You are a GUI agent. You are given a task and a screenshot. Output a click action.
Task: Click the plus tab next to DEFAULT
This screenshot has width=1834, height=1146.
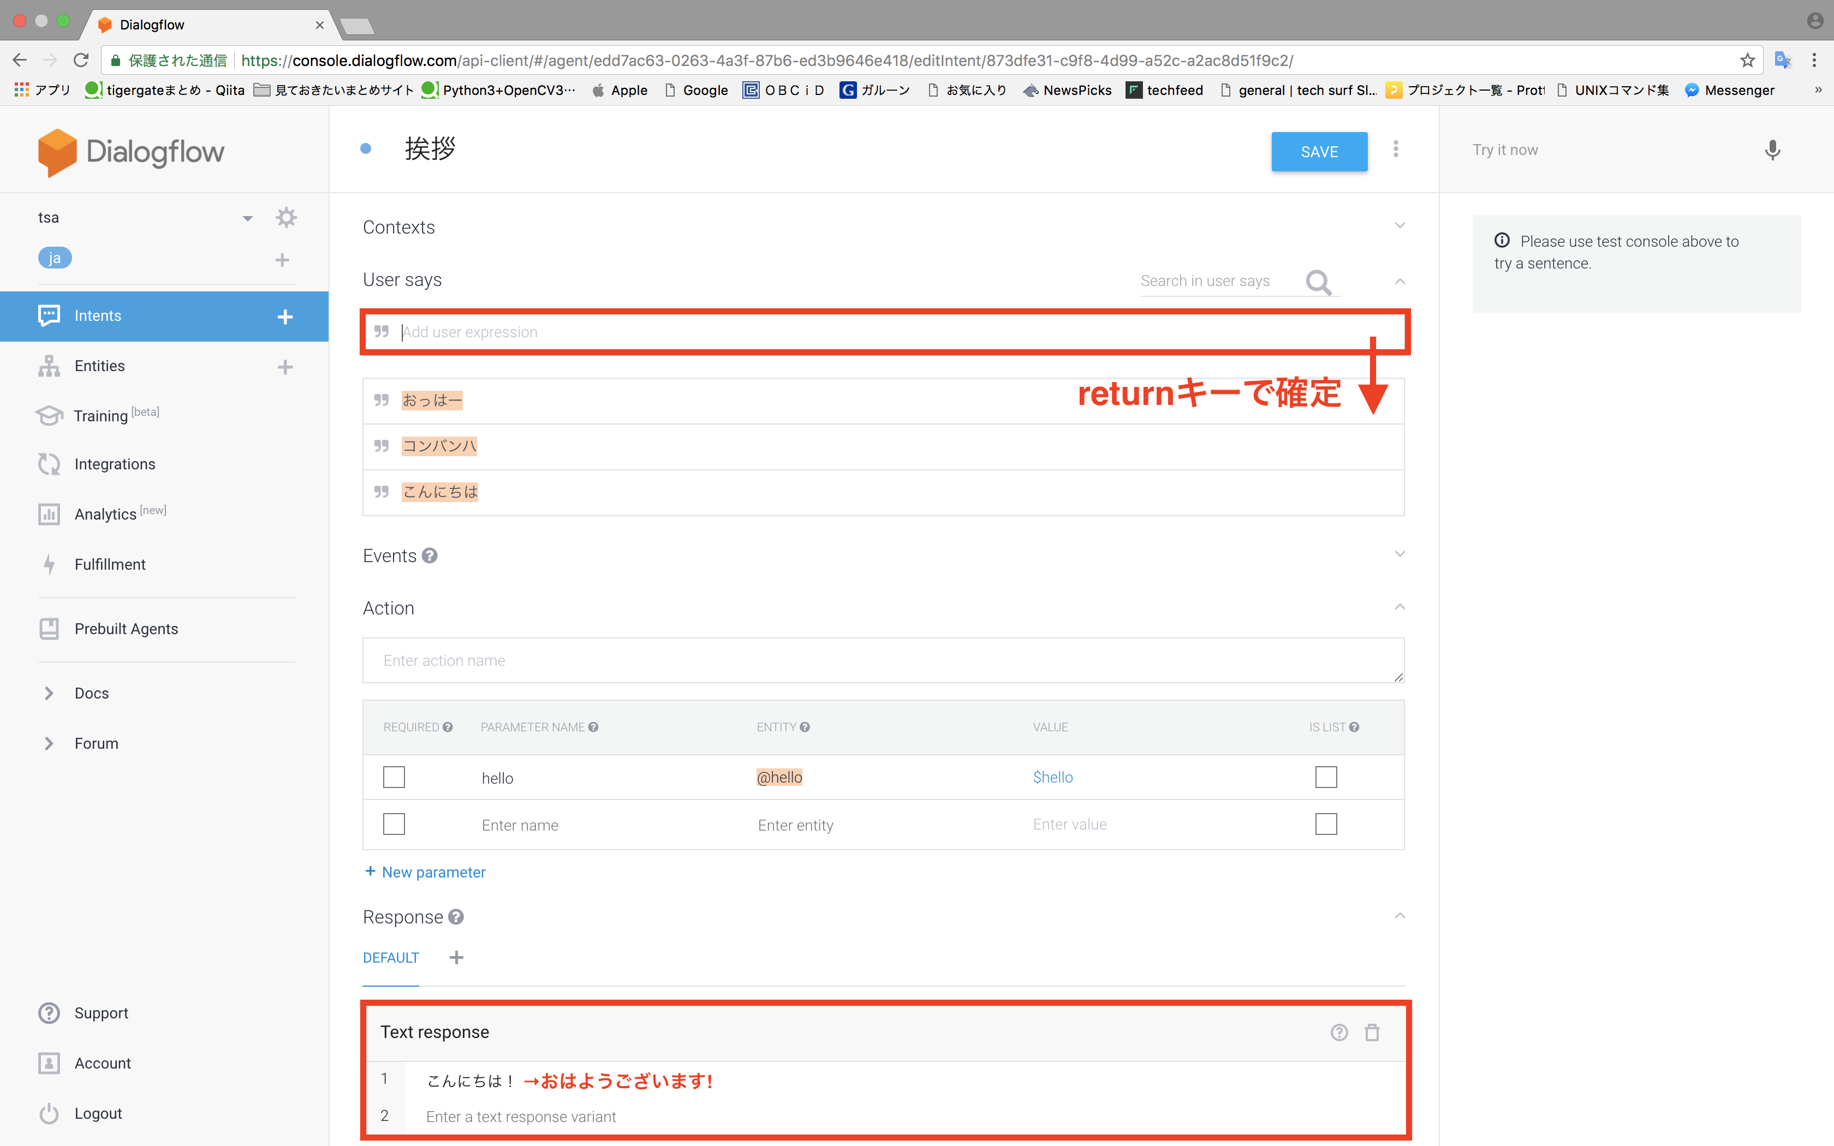[458, 957]
